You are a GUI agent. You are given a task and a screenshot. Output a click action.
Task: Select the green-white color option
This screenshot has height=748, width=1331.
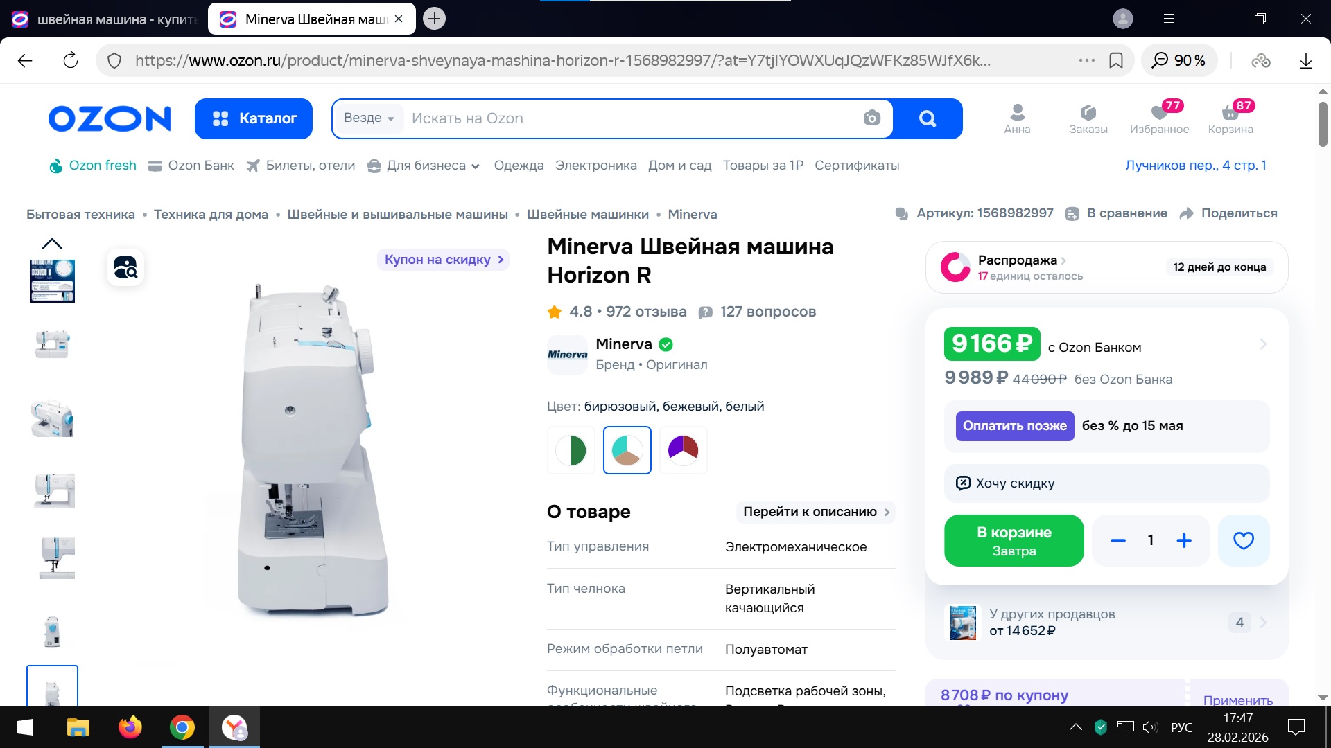(571, 450)
